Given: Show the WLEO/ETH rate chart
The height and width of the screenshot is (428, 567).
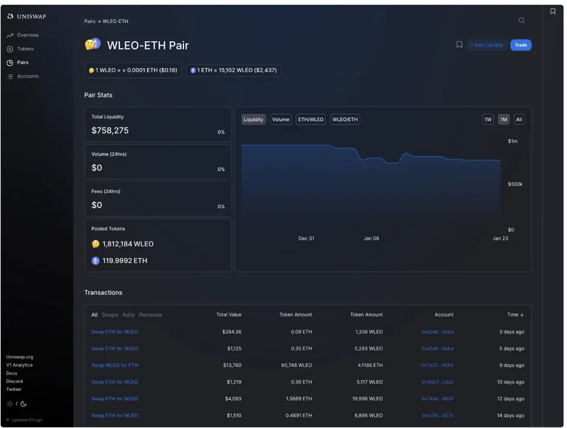Looking at the screenshot, I should (x=345, y=119).
